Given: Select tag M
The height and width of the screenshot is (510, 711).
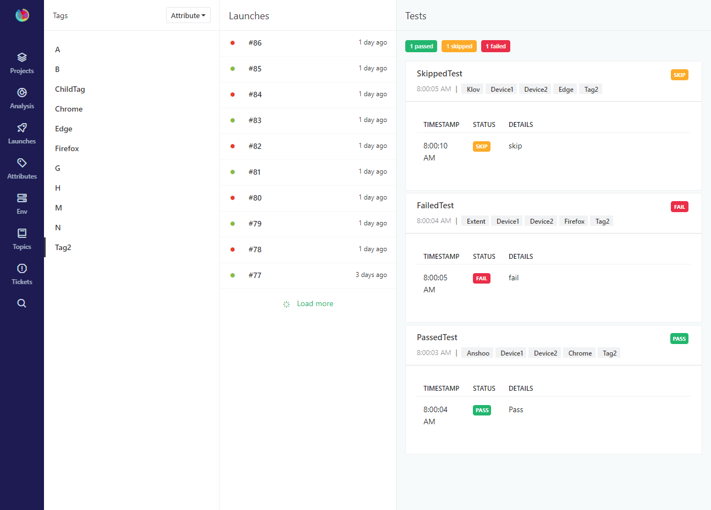Looking at the screenshot, I should (x=132, y=208).
